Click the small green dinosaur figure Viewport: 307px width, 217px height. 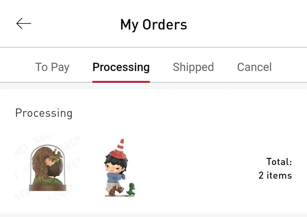point(131,189)
